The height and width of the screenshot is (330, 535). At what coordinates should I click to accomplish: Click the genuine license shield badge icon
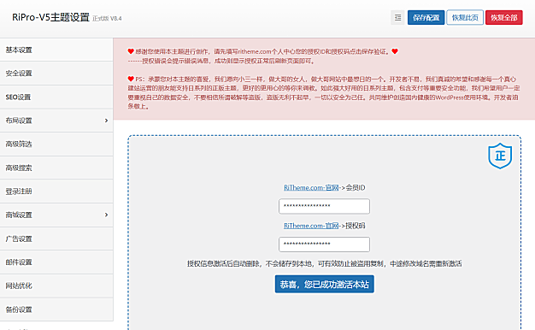500,156
